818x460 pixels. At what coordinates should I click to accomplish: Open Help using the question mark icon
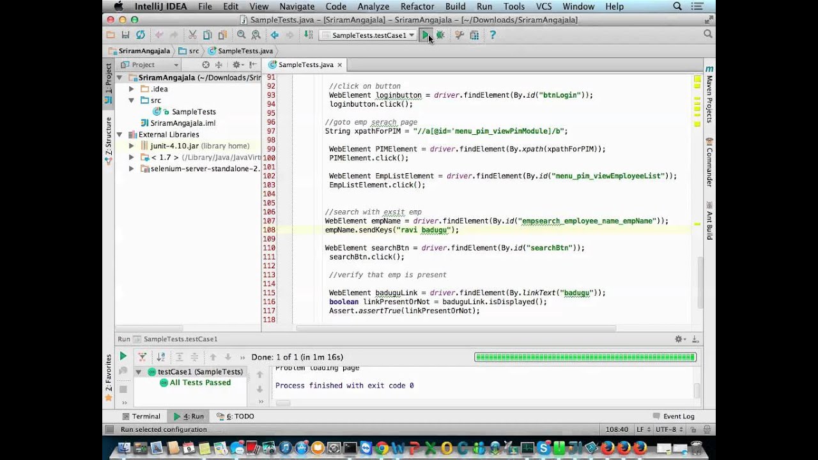[x=492, y=35]
